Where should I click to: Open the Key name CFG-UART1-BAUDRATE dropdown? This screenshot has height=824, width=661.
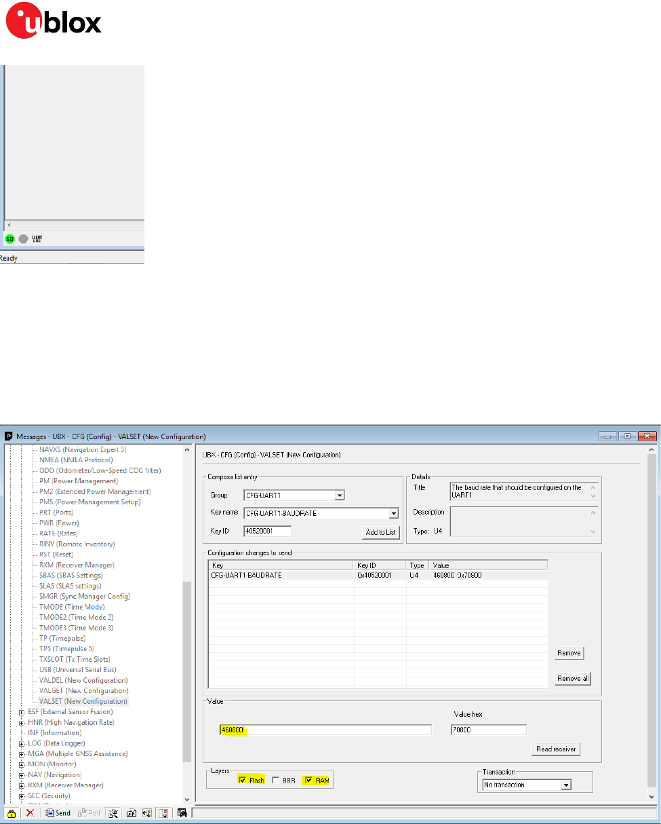click(x=393, y=513)
